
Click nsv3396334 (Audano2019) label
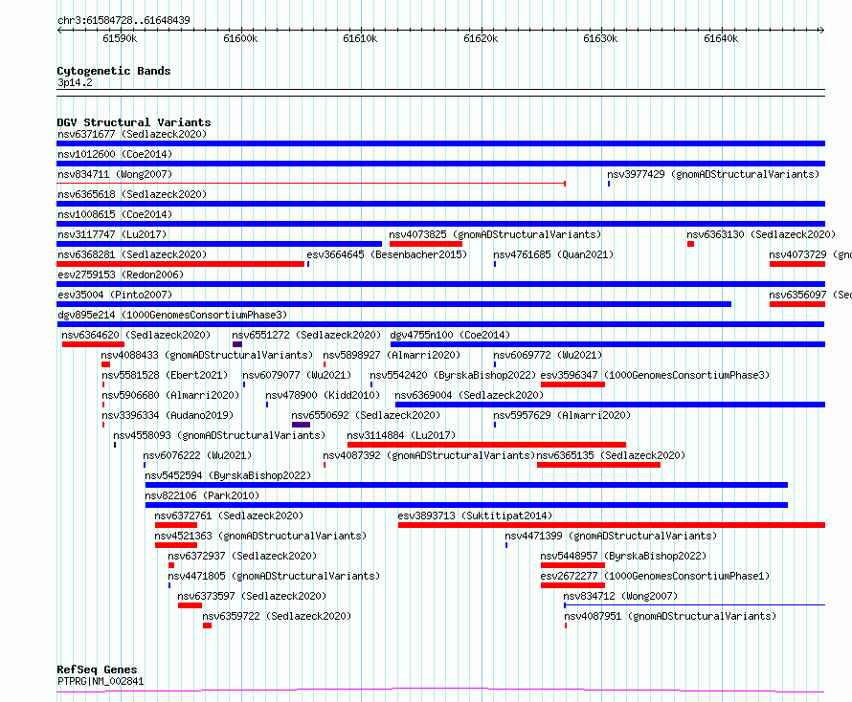pyautogui.click(x=168, y=415)
